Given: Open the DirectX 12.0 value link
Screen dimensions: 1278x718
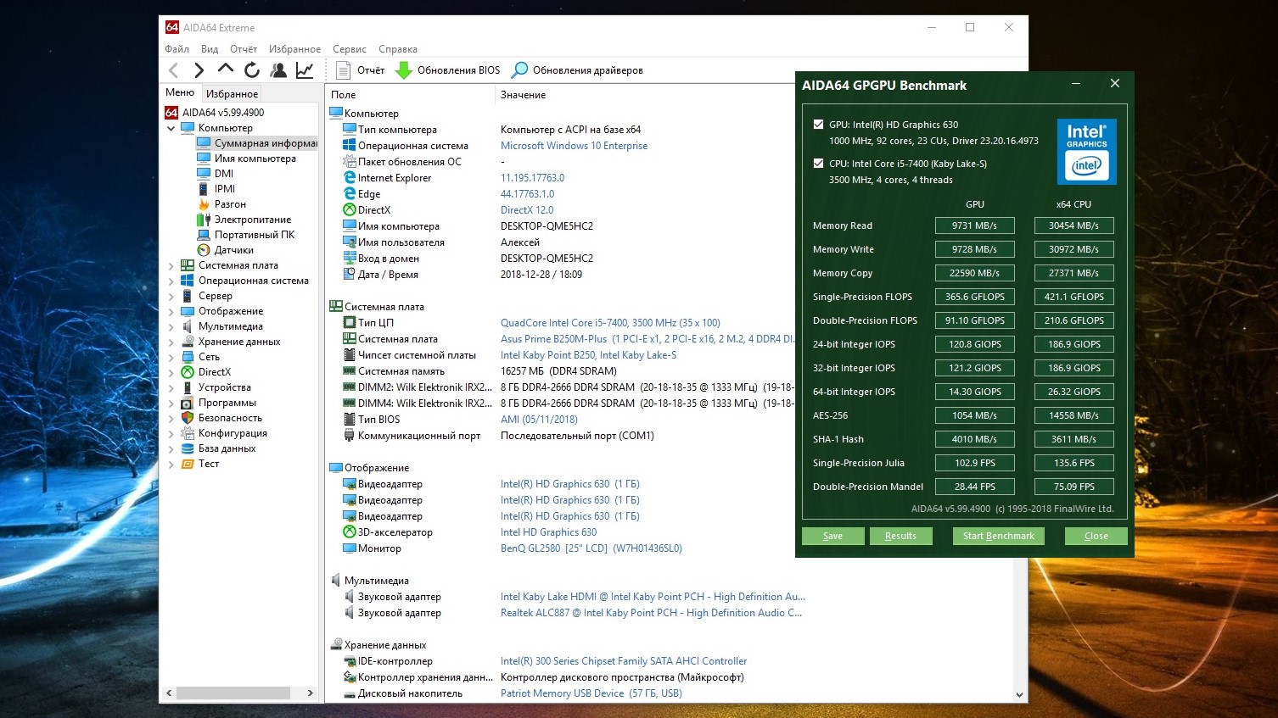Looking at the screenshot, I should tap(527, 210).
